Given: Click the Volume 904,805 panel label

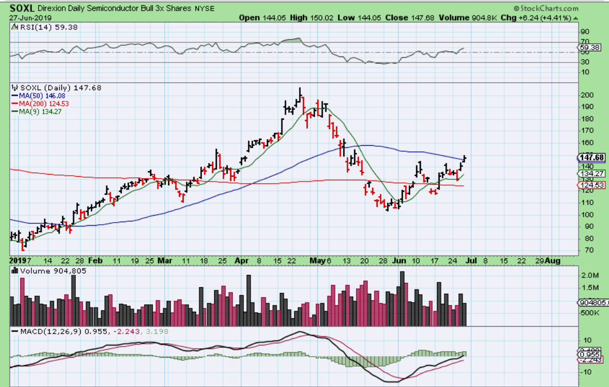Looking at the screenshot, I should (53, 271).
